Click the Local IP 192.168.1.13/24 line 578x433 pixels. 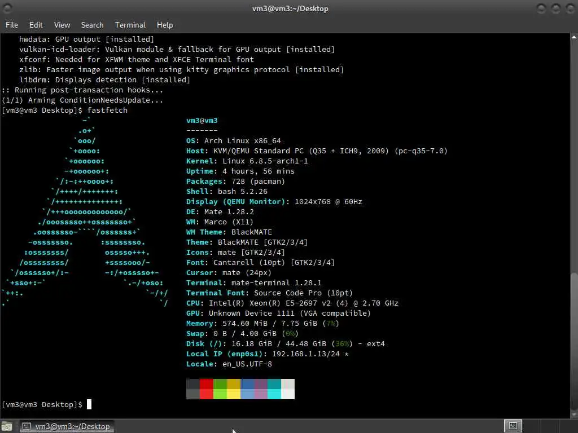click(268, 354)
